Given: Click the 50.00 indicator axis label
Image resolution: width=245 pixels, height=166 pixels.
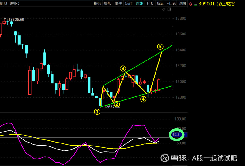Looking at the screenshot, I should point(181,143).
